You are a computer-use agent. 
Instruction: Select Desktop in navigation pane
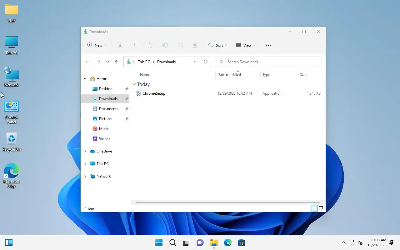pos(105,89)
